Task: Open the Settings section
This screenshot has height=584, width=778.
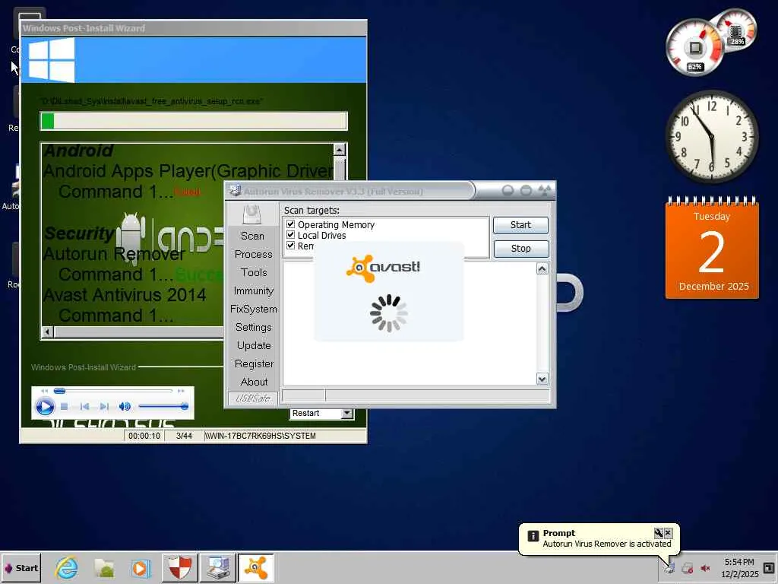Action: click(254, 327)
